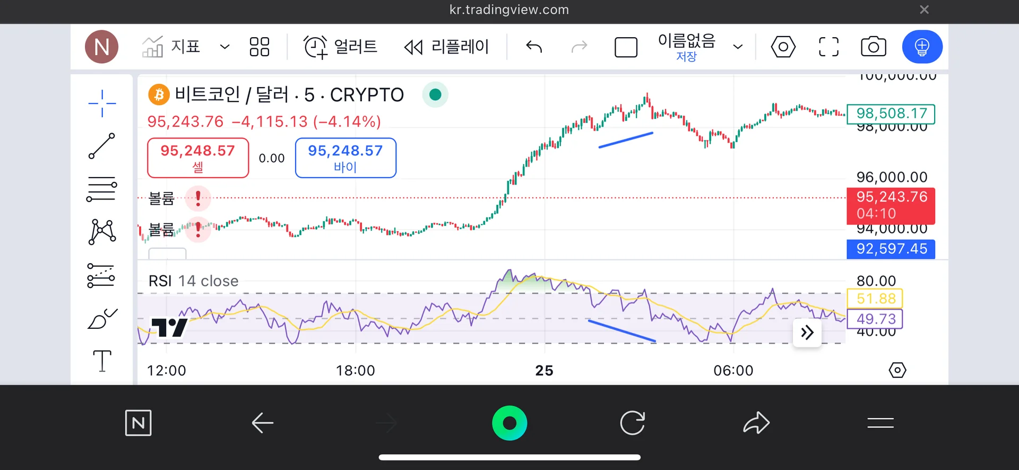1019x470 pixels.
Task: Select the pattern drawing tool
Action: 102,232
